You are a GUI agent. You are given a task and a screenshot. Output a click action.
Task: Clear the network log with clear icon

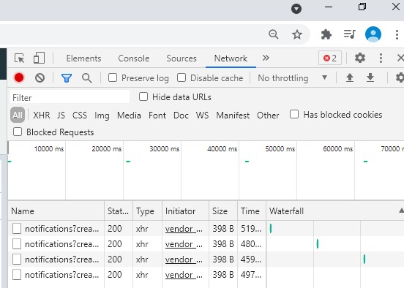[40, 77]
